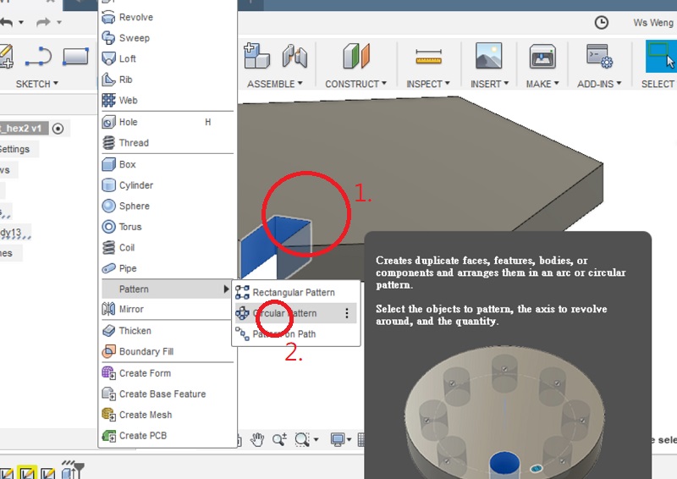Open the ADD-INS dropdown
677x479 pixels.
pos(599,84)
